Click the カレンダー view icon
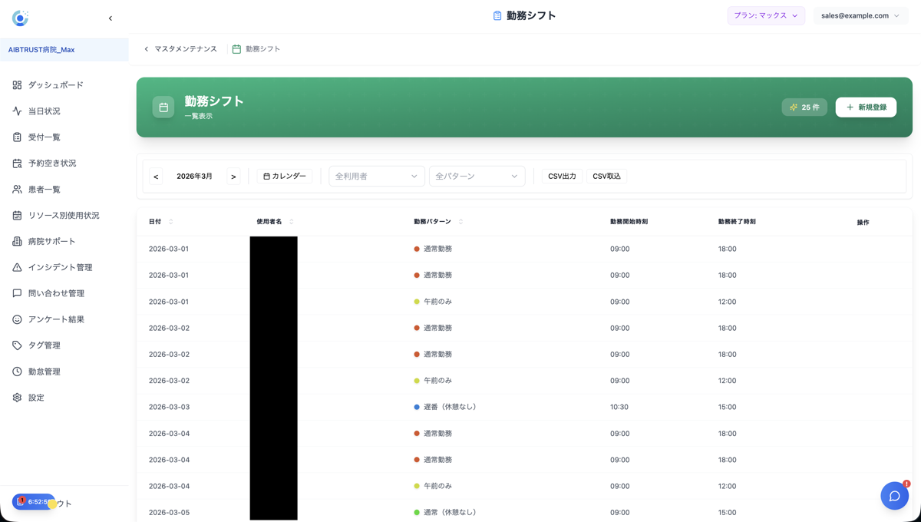Image resolution: width=921 pixels, height=522 pixels. (x=266, y=175)
